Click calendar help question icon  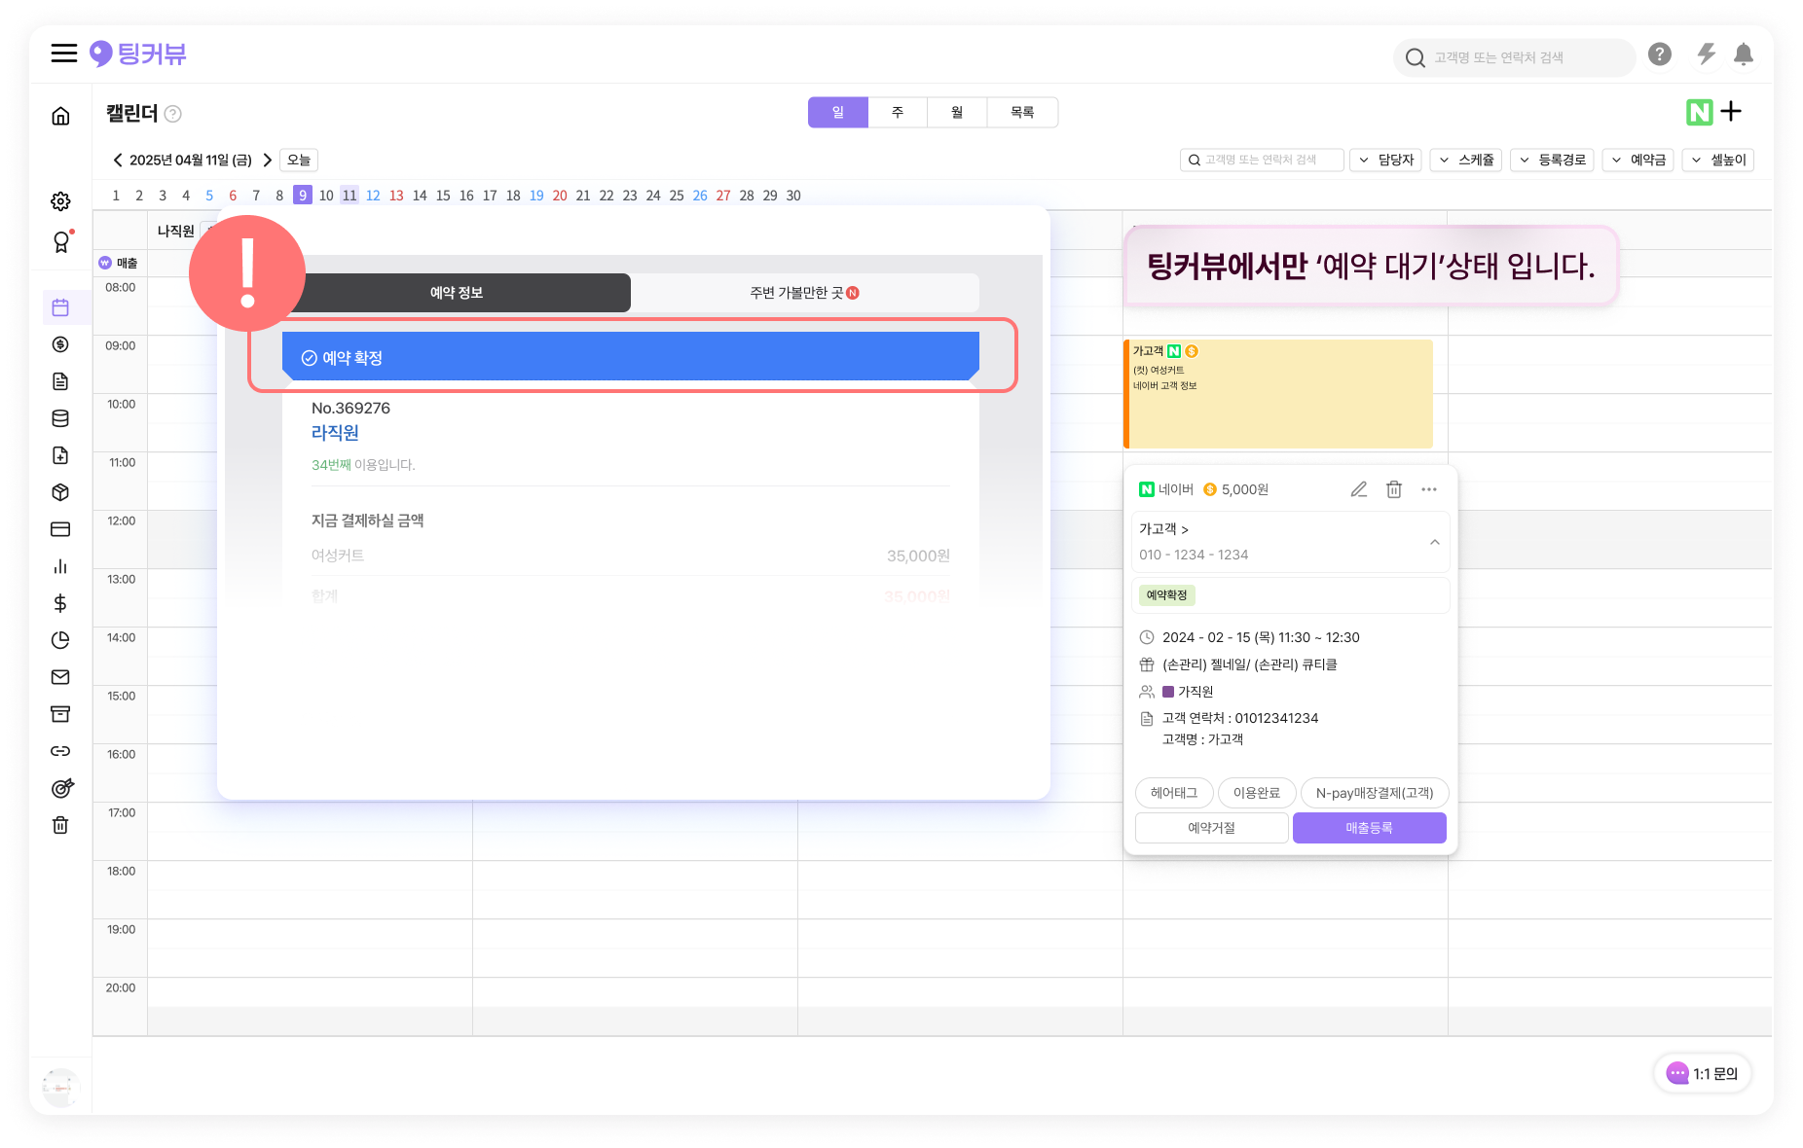(173, 114)
